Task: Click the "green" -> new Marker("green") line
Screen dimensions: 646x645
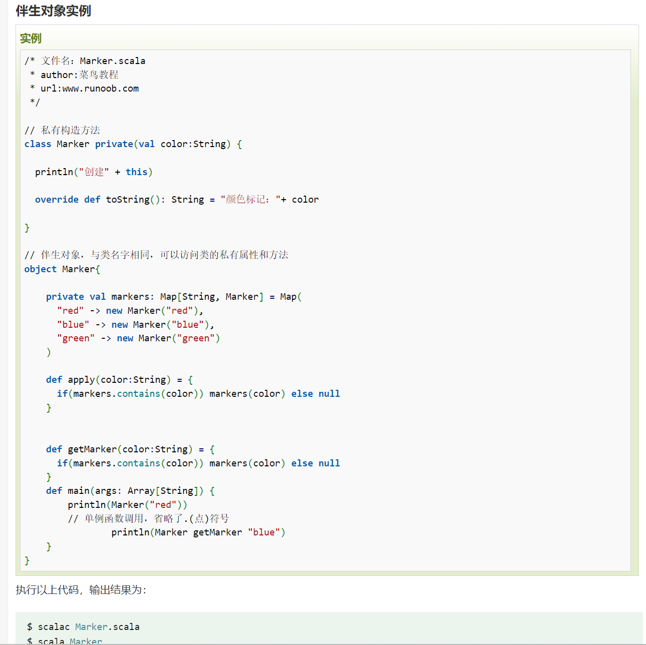Action: pos(139,338)
